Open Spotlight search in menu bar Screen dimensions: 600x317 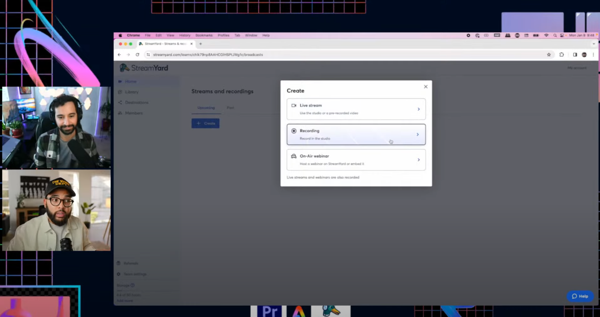click(555, 35)
